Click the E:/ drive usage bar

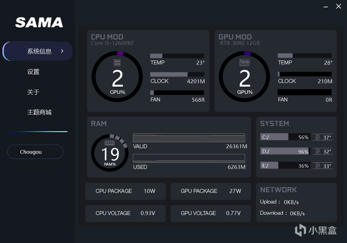pos(286,166)
